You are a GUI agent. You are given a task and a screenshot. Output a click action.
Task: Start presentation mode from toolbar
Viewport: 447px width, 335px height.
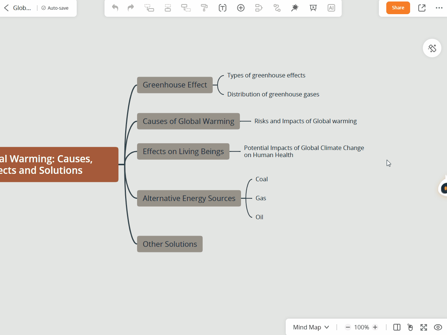coord(313,8)
